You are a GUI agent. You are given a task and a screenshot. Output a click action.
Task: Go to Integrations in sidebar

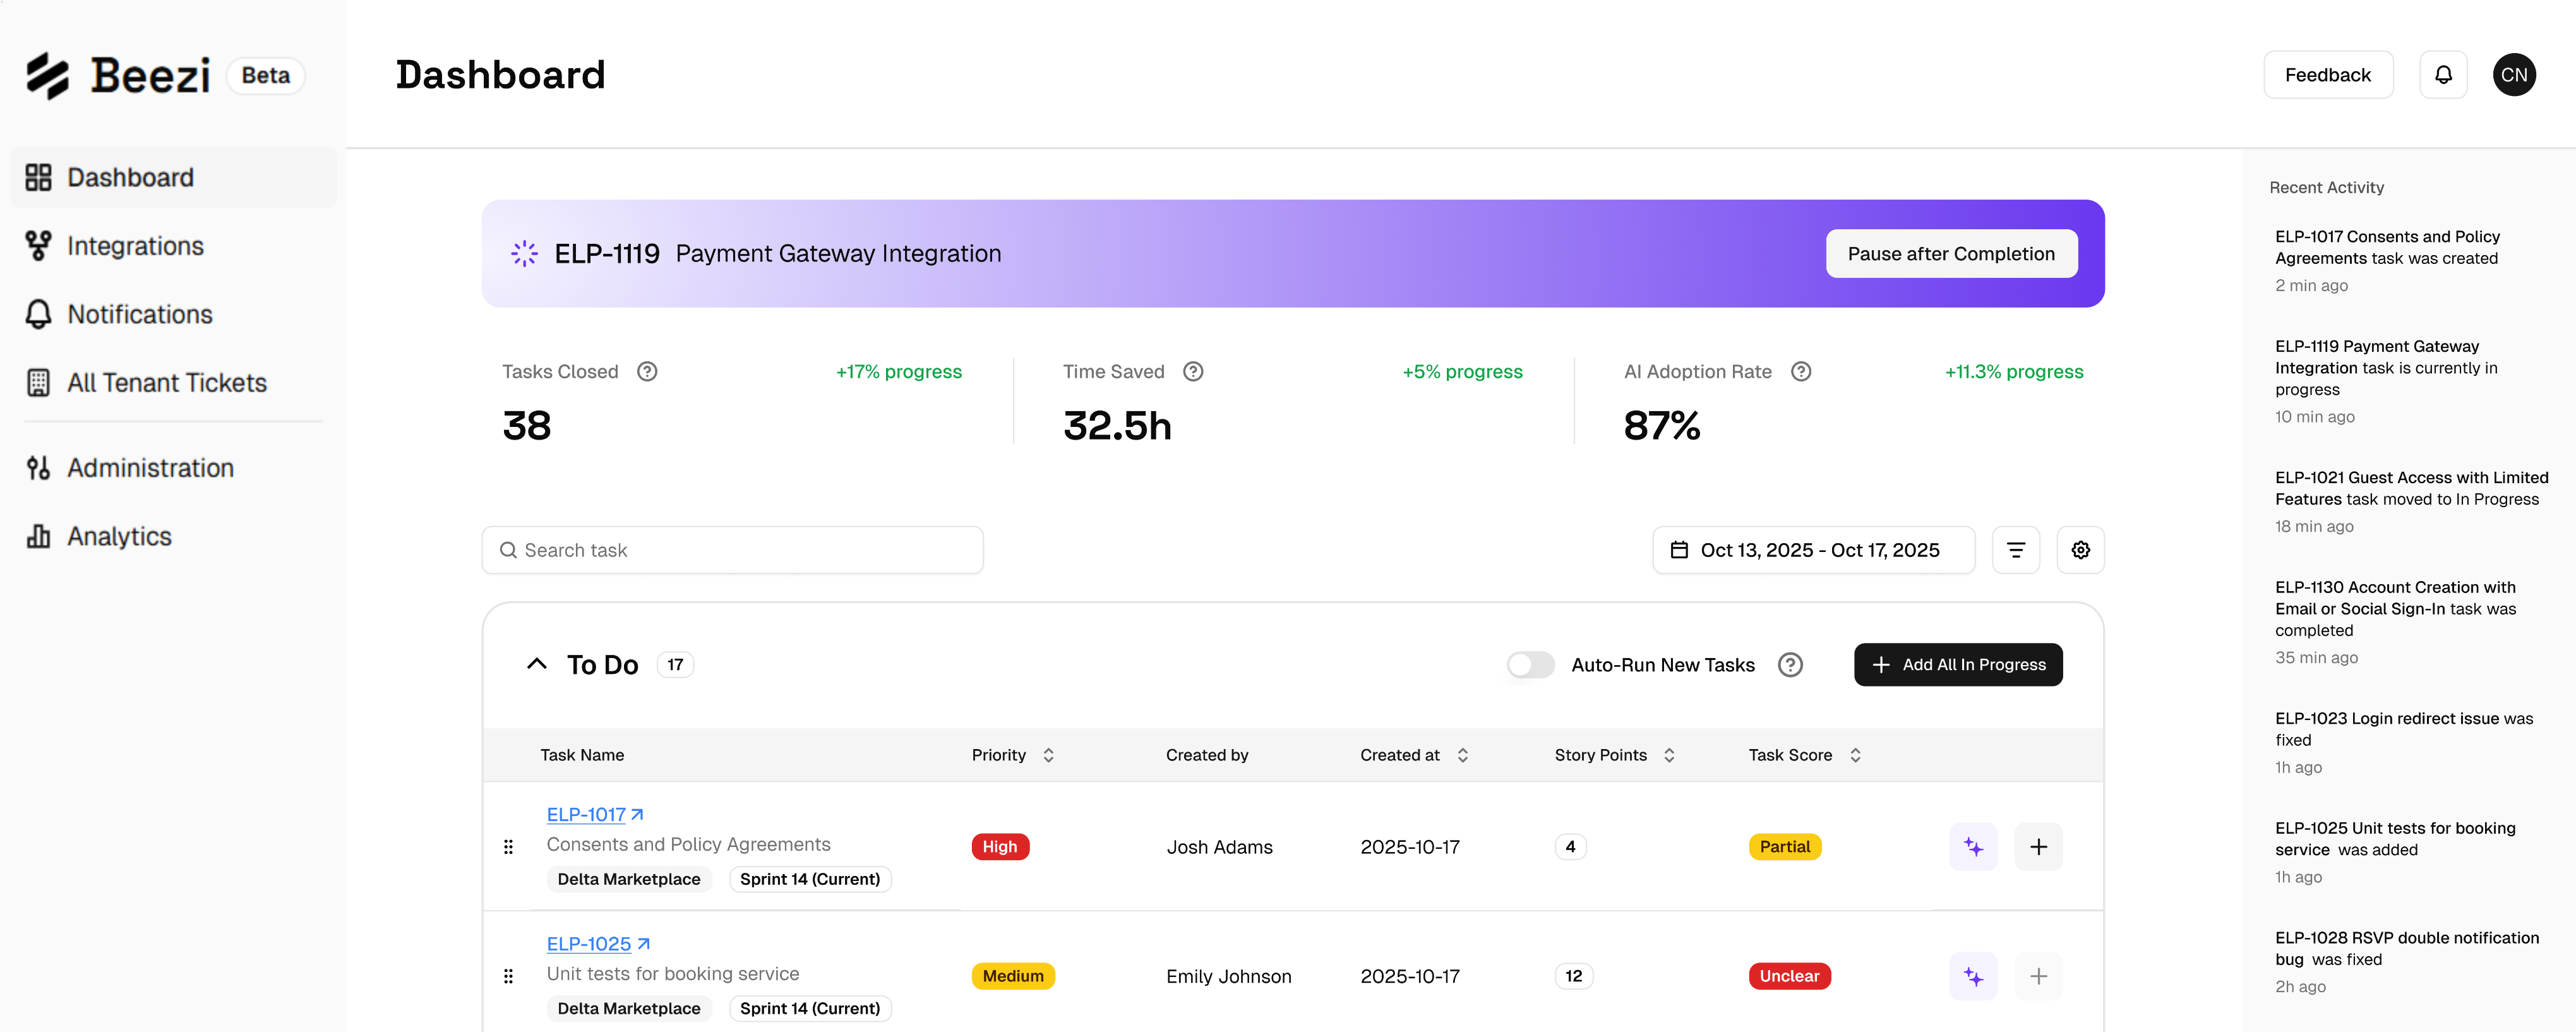pyautogui.click(x=135, y=246)
